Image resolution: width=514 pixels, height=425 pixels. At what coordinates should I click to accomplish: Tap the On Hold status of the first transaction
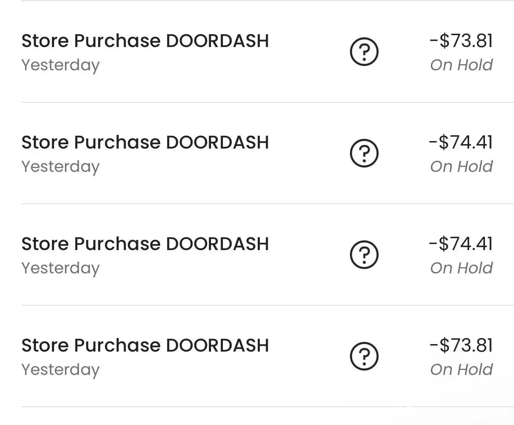pos(461,65)
